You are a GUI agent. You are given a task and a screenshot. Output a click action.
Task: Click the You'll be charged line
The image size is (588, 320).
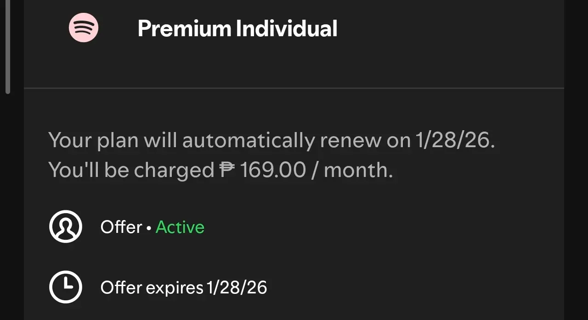click(x=220, y=170)
